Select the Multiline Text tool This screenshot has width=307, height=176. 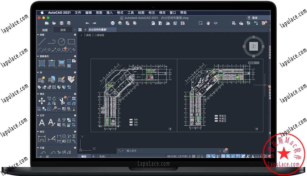[42, 122]
